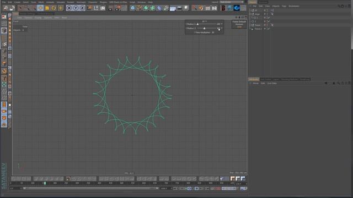Click the blue swirl plugin icon

click(x=237, y=8)
